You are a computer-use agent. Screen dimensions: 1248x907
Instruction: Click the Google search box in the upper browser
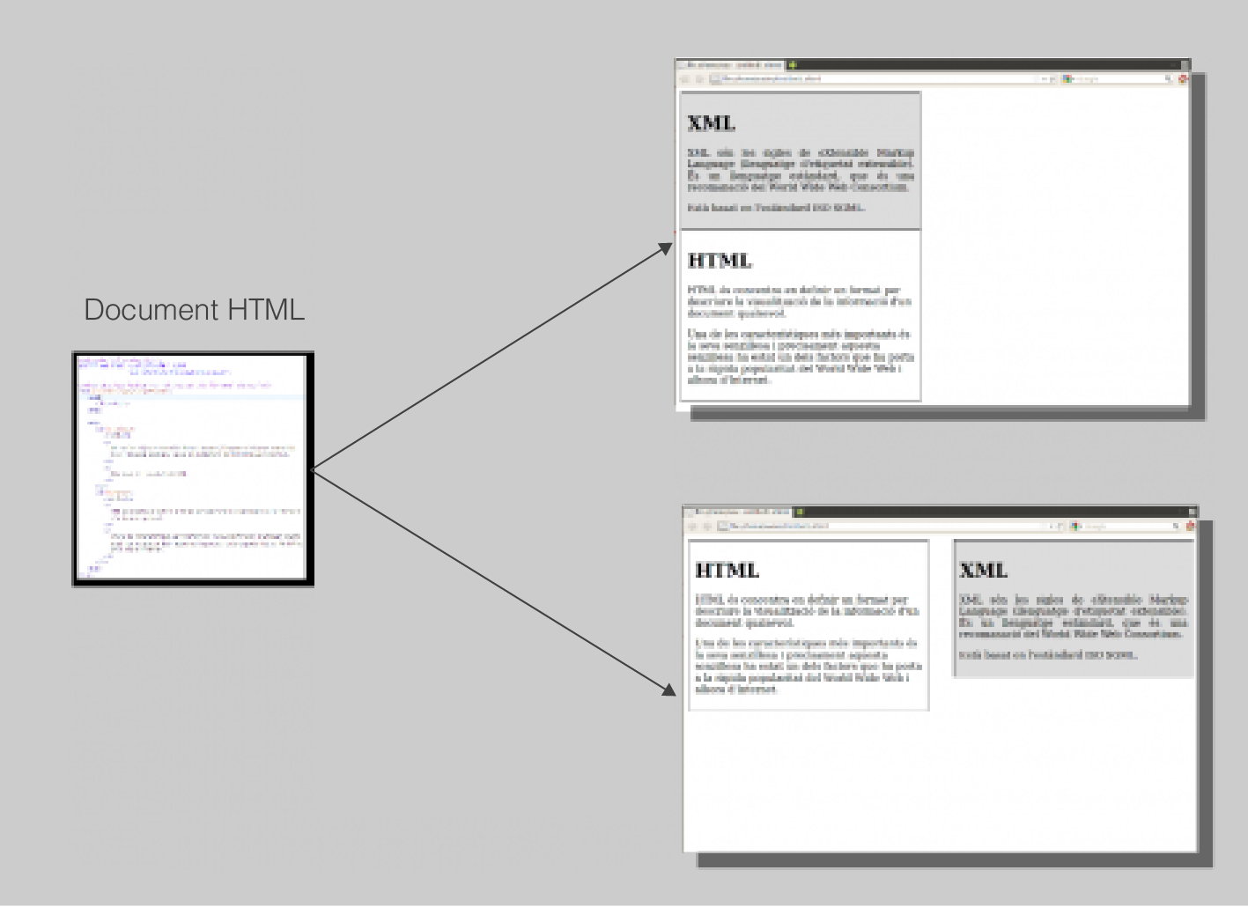click(1119, 78)
